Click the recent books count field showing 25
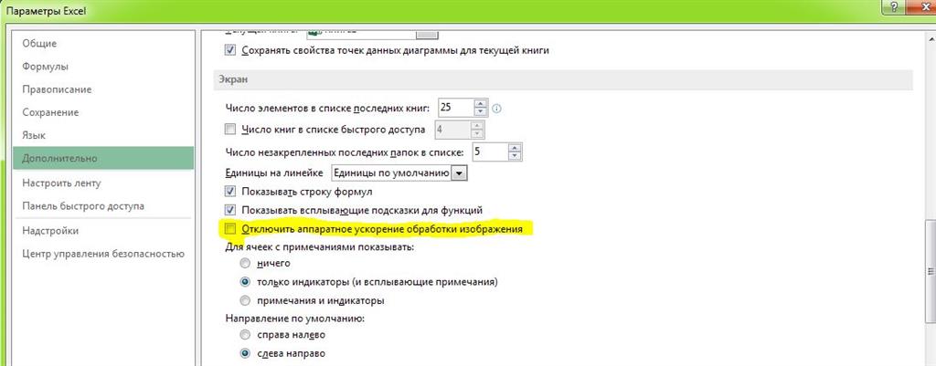Image resolution: width=936 pixels, height=366 pixels. [455, 108]
